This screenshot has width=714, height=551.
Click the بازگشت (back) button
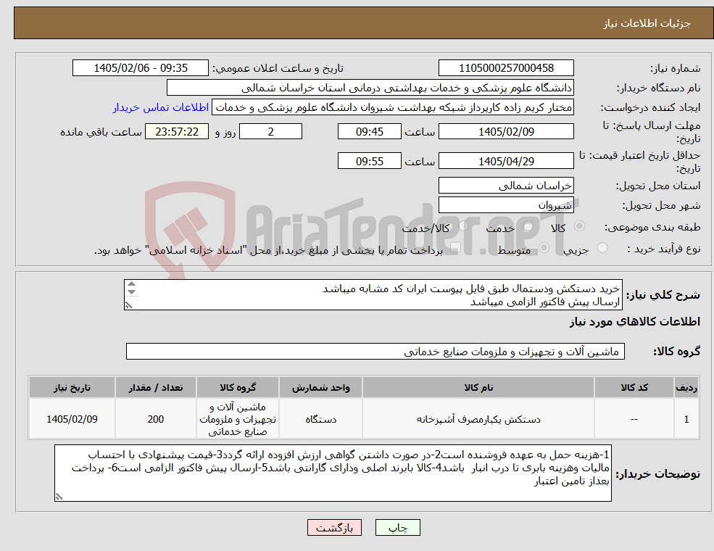[334, 527]
